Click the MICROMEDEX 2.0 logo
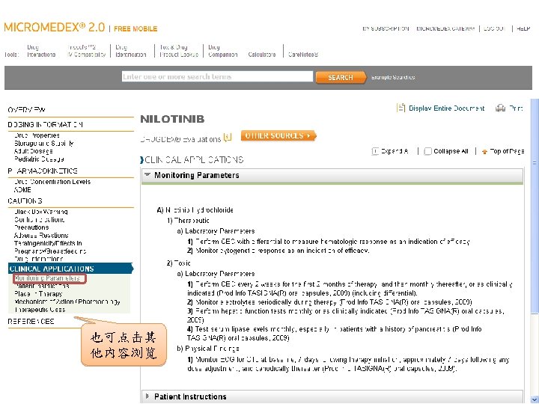 point(55,27)
